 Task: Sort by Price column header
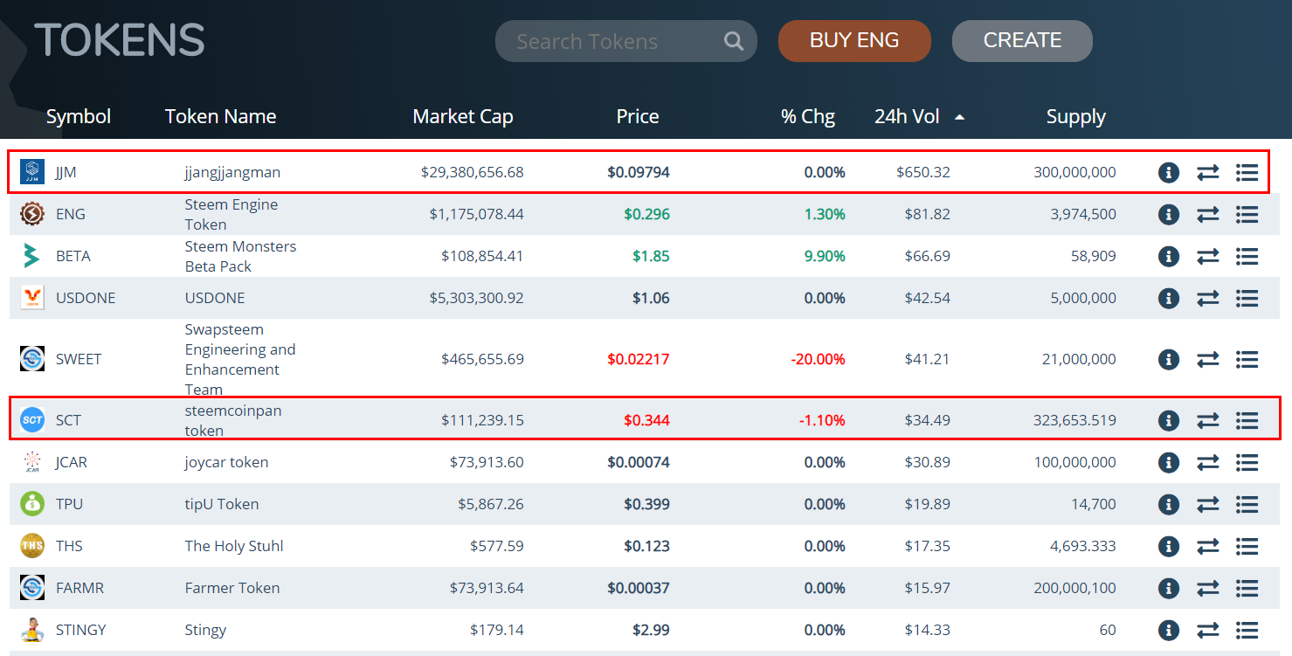tap(637, 117)
